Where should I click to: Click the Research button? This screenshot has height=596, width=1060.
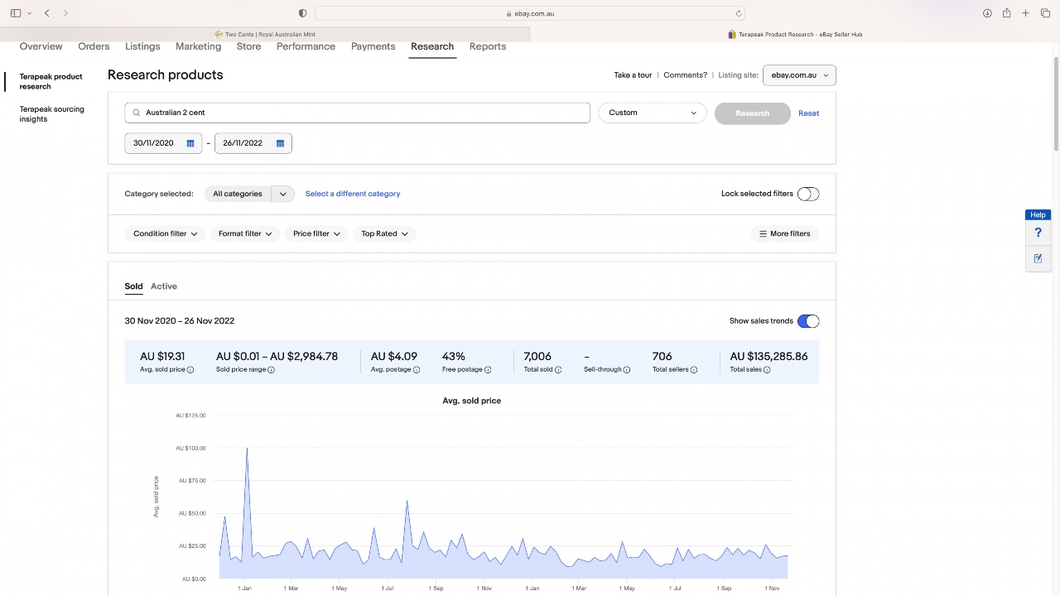tap(753, 113)
